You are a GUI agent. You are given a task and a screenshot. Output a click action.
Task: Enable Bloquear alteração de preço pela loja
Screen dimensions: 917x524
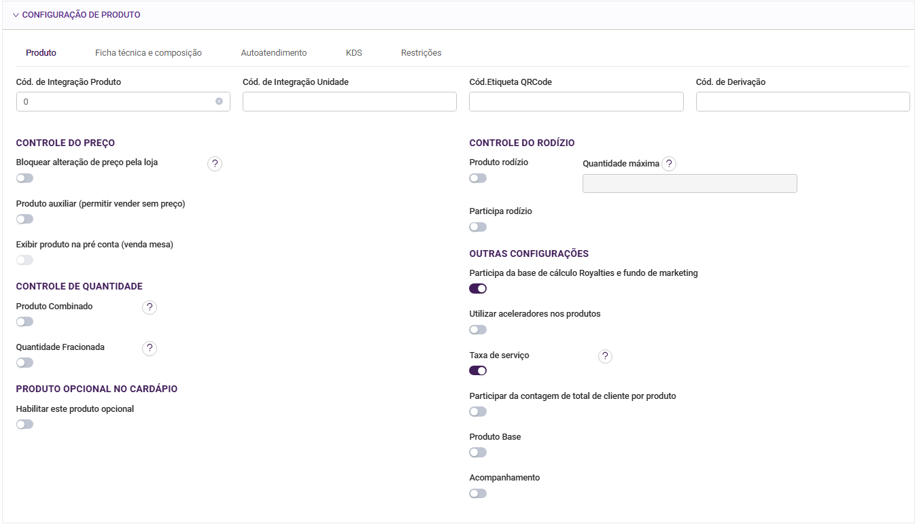click(25, 178)
